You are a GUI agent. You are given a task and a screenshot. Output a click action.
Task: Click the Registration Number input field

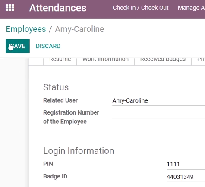158,114
